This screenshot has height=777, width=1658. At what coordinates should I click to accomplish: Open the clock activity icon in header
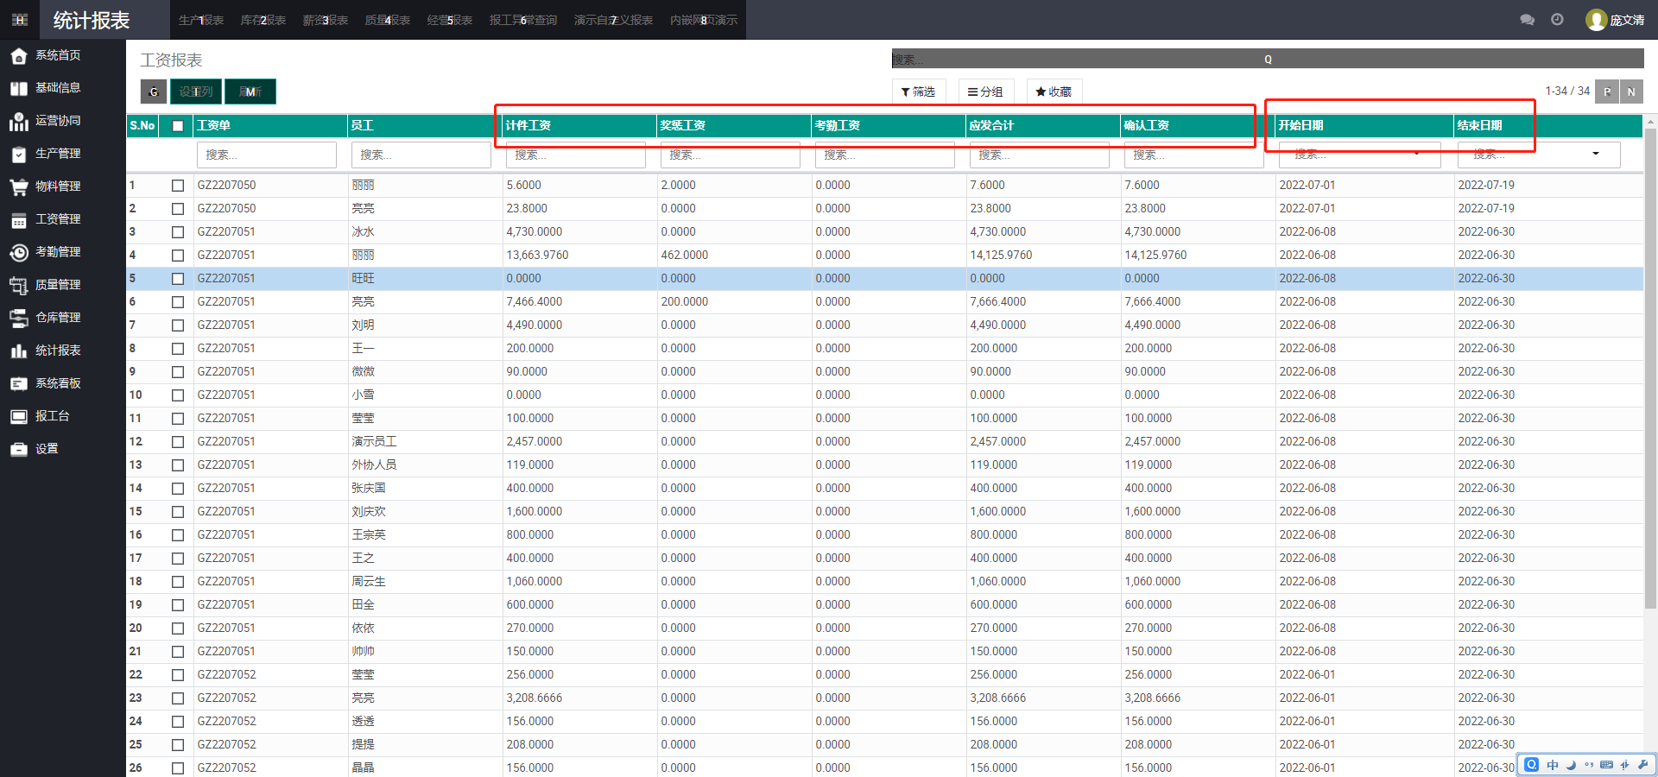pyautogui.click(x=1557, y=20)
